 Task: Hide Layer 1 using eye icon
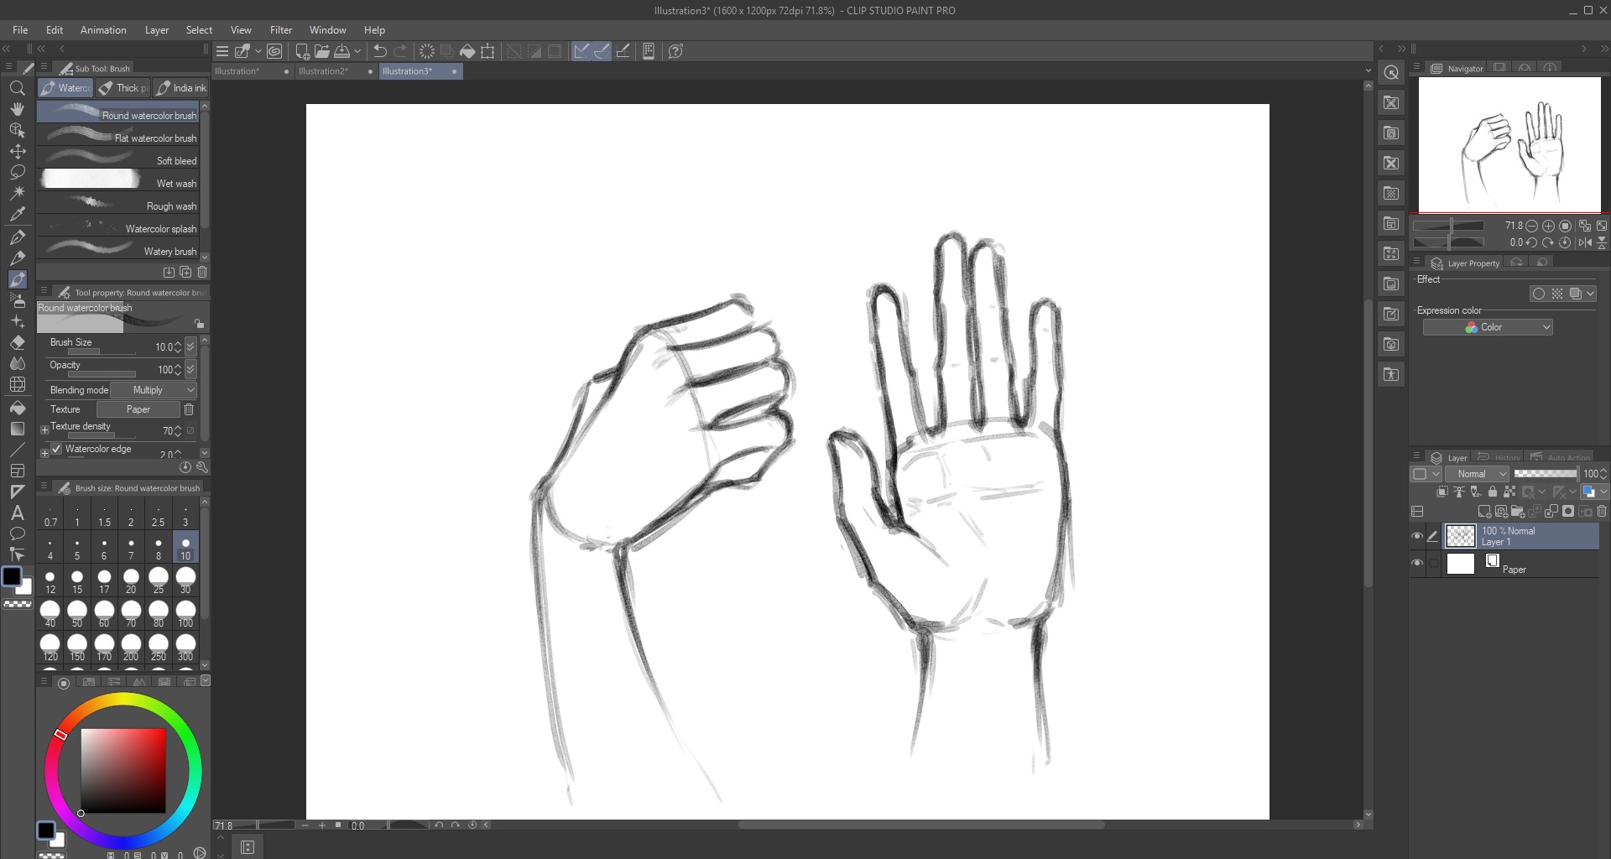coord(1417,536)
